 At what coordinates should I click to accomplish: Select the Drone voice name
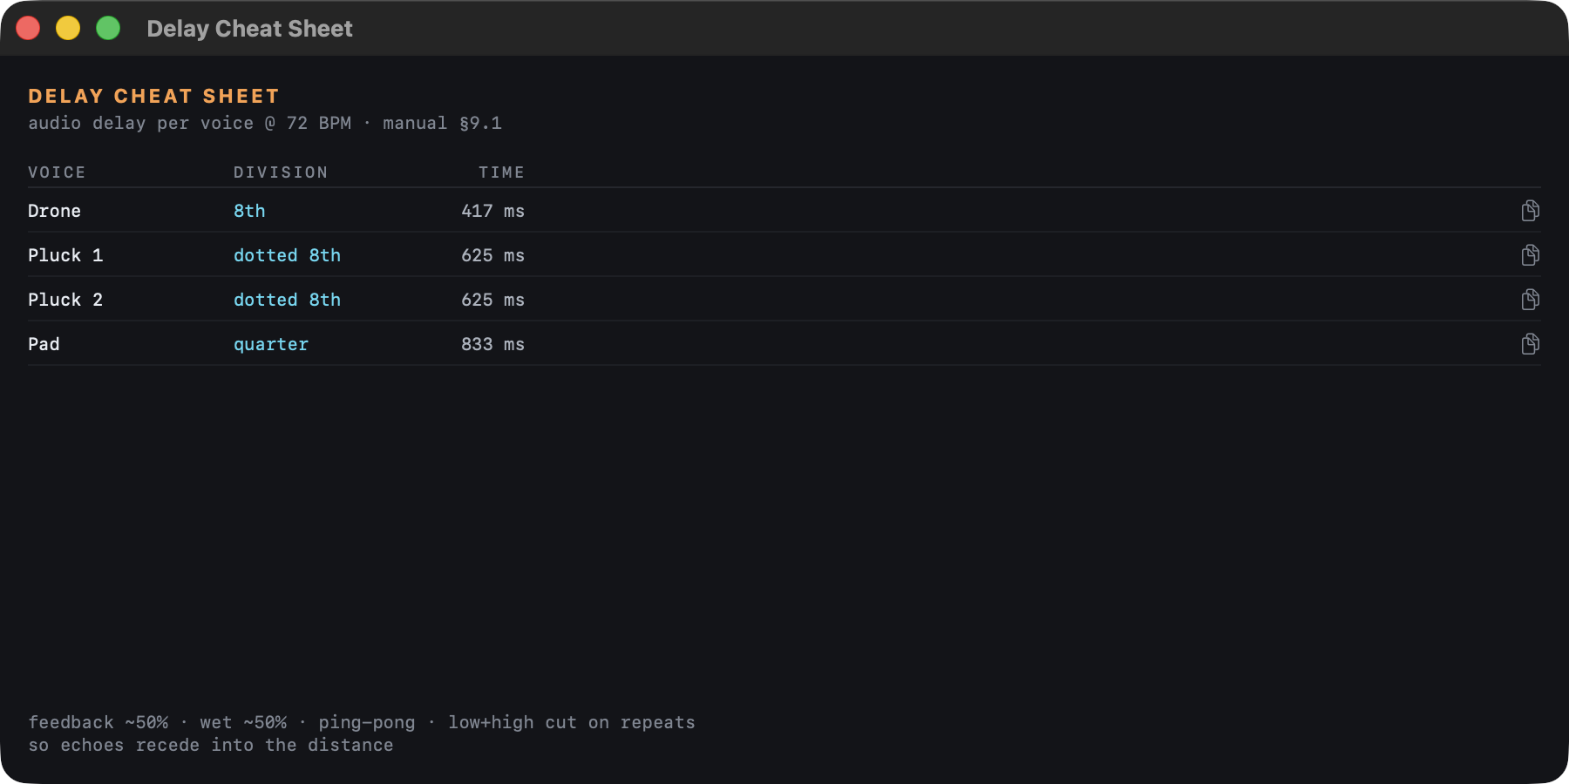click(x=54, y=211)
